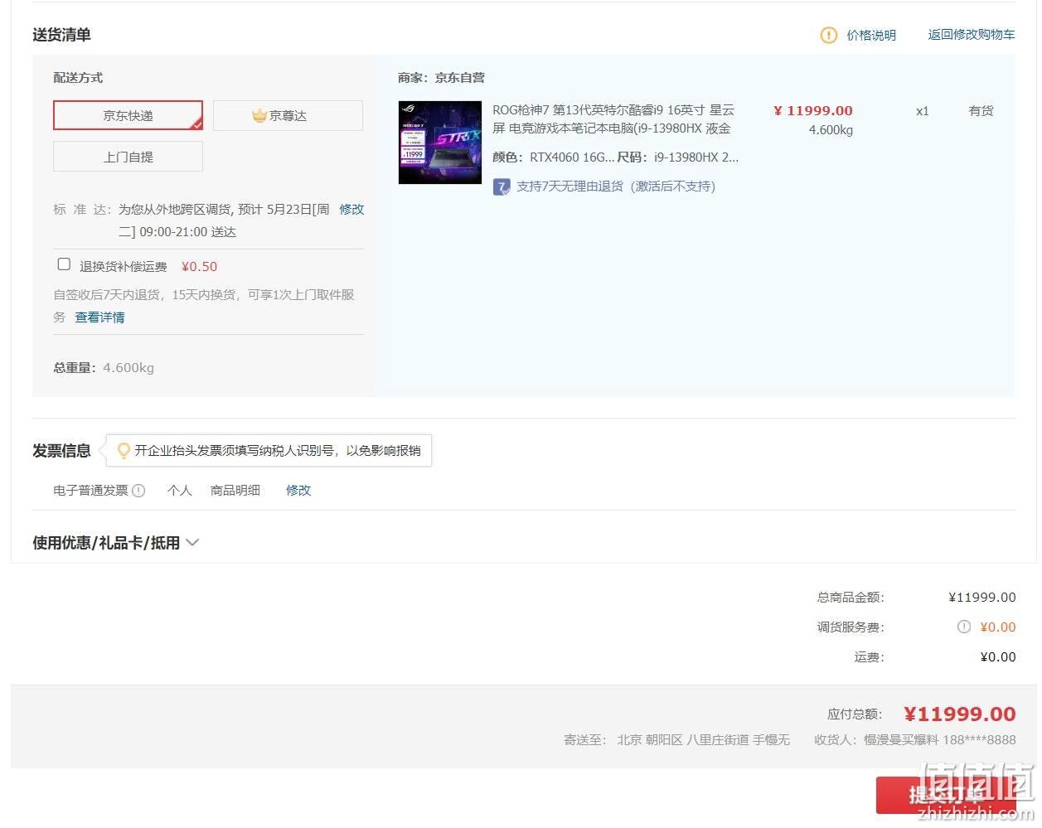This screenshot has width=1042, height=828.
Task: Click the 收货人 recipient text
Action: pyautogui.click(x=914, y=739)
